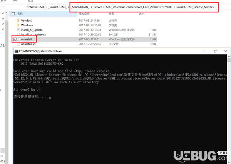Go to 1.Win64-SSQ breadcrumb folder
This screenshot has height=164, width=231.
(35, 7)
